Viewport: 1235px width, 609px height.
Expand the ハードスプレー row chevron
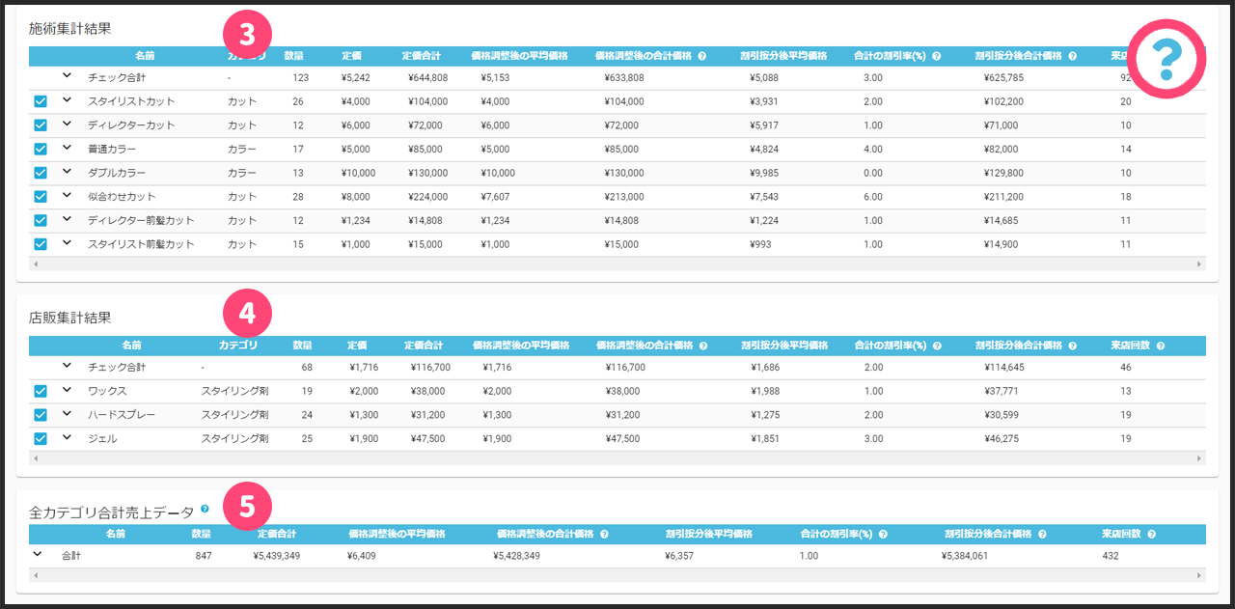68,413
